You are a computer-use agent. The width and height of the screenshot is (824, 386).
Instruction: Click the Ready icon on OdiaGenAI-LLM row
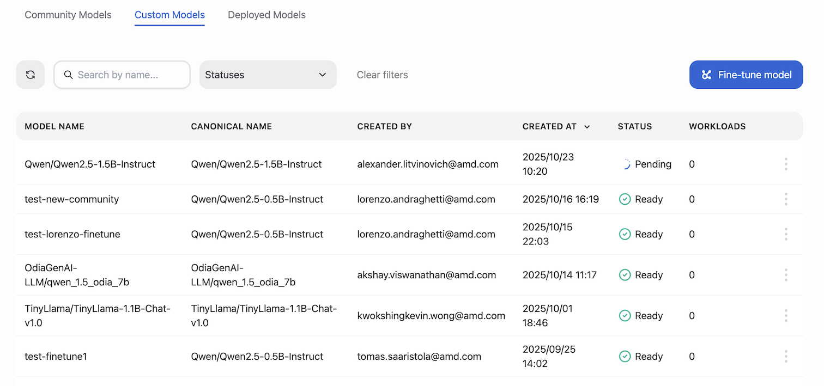625,275
